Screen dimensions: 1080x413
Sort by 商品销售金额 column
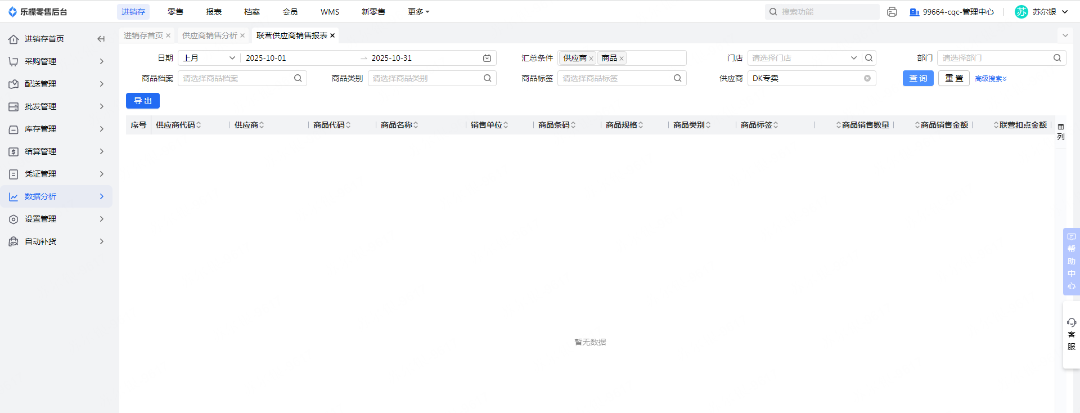(x=917, y=125)
